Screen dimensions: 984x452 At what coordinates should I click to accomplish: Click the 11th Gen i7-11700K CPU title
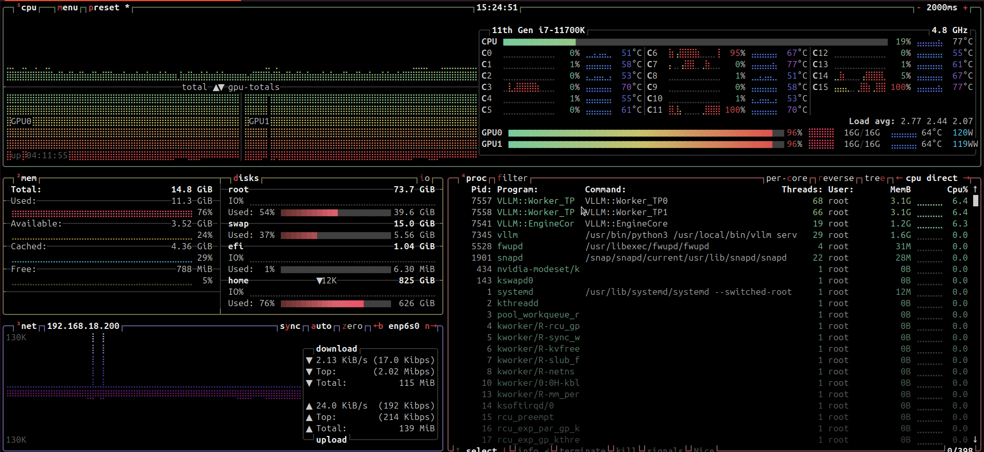(x=539, y=31)
